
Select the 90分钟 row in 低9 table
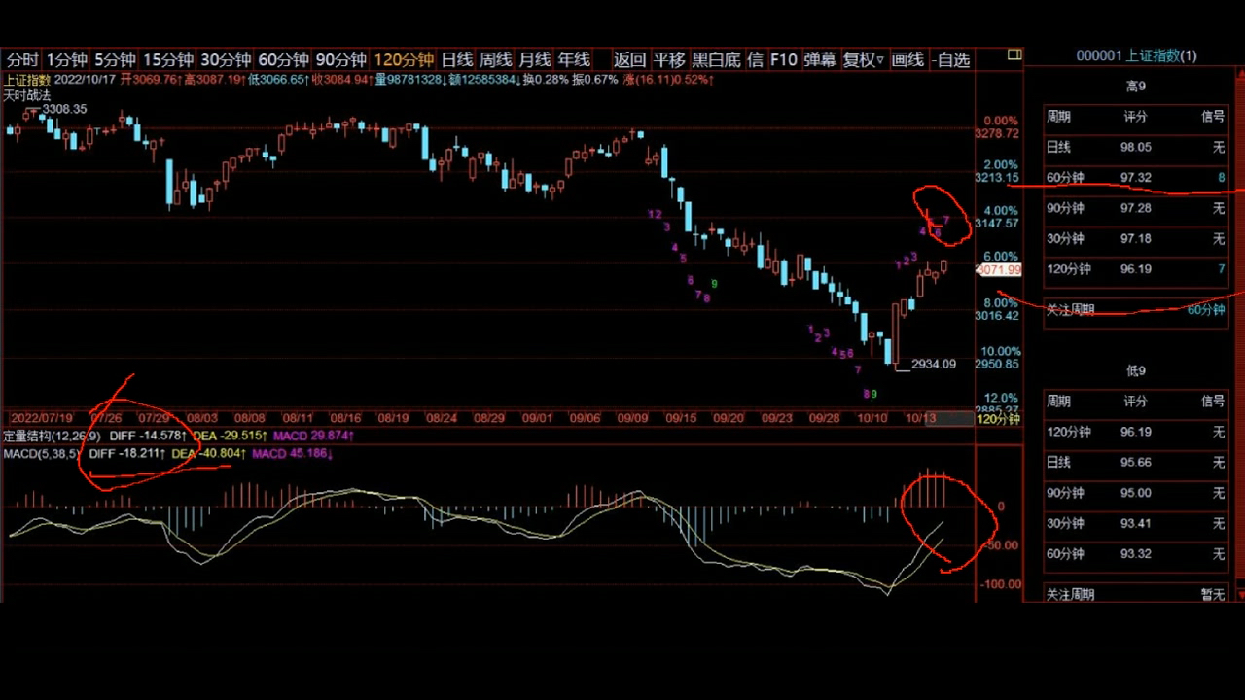[1135, 493]
